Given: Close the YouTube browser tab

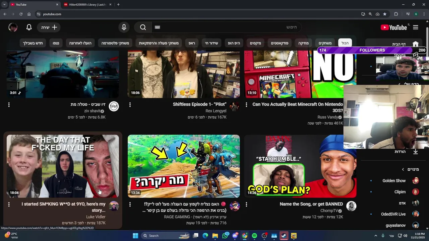Looking at the screenshot, I should 57,5.
